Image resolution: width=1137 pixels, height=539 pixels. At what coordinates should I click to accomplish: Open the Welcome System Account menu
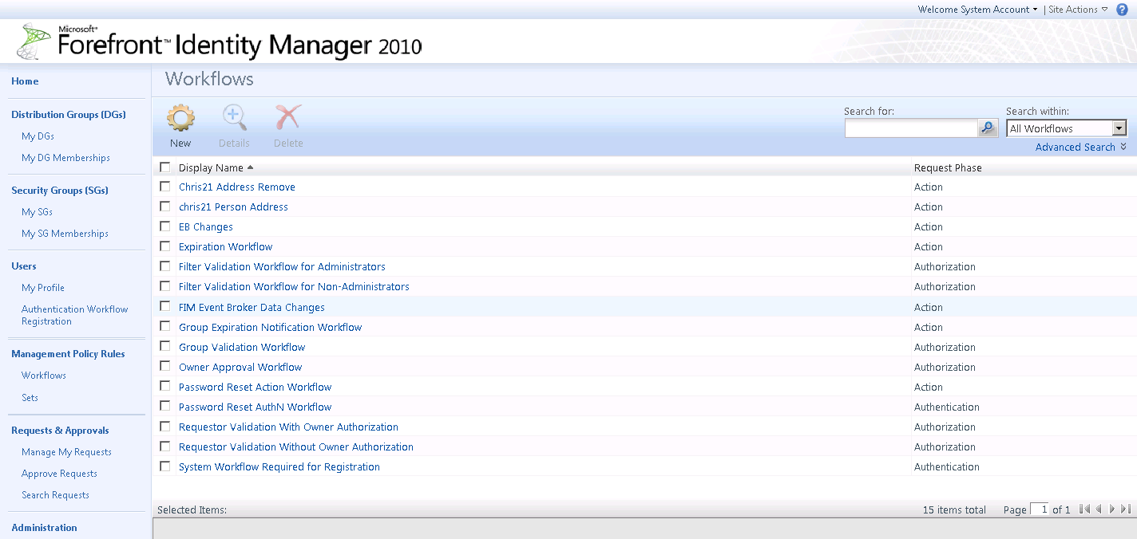978,10
